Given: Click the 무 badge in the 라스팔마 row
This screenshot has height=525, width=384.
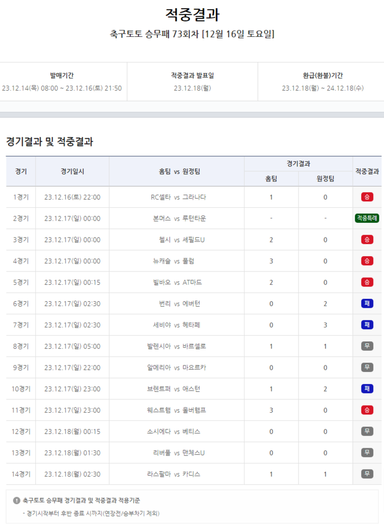Looking at the screenshot, I should coord(367,474).
